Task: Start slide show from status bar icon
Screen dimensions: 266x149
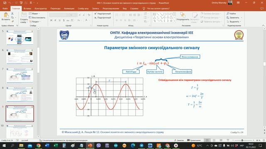Action: coord(228,140)
